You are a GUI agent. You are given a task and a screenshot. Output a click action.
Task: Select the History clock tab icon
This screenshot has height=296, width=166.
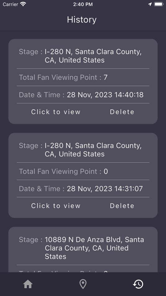pyautogui.click(x=138, y=284)
